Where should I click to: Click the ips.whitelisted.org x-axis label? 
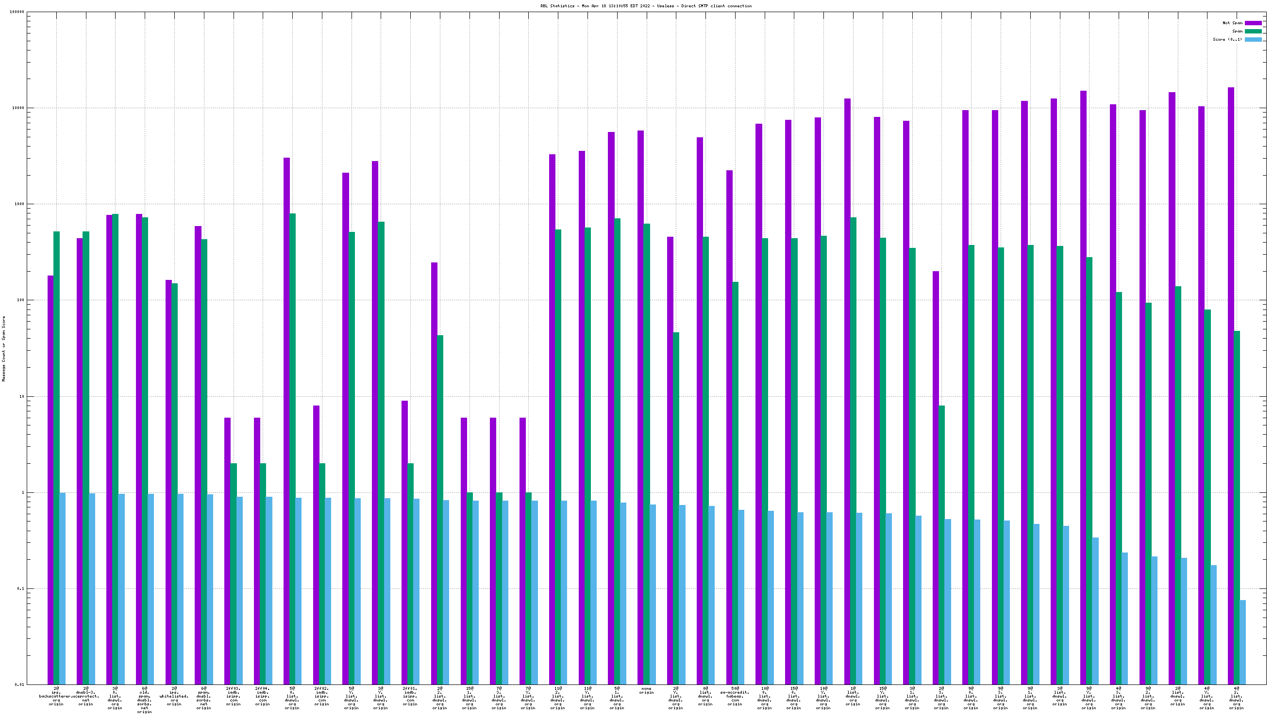point(174,696)
